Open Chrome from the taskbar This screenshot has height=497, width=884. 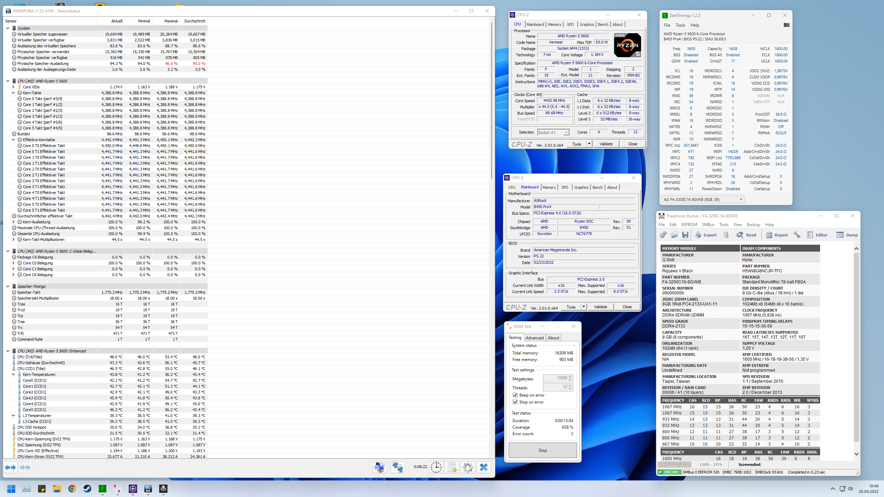[72, 489]
